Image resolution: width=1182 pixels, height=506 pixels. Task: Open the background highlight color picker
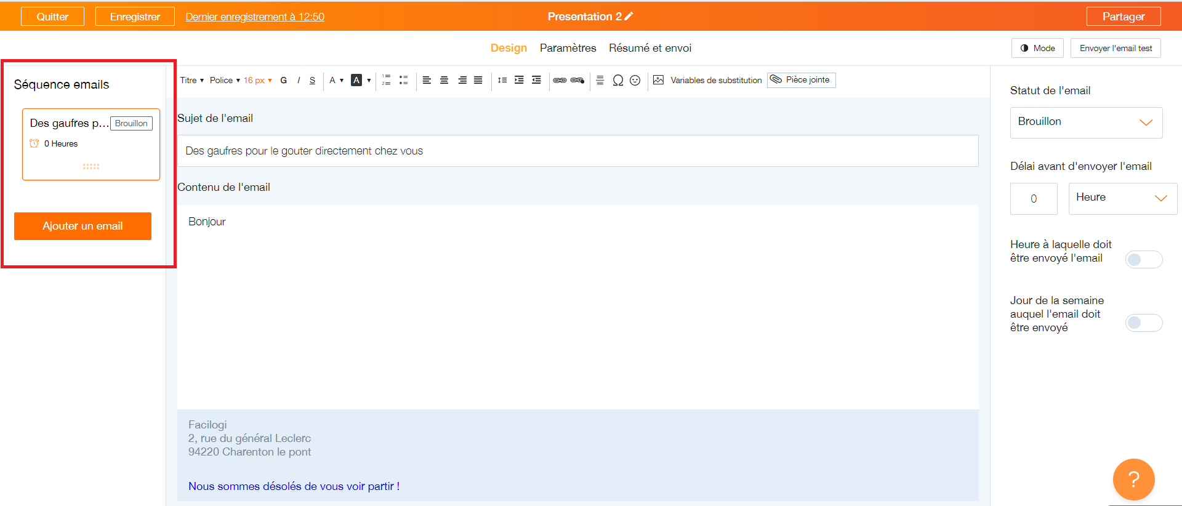point(361,80)
